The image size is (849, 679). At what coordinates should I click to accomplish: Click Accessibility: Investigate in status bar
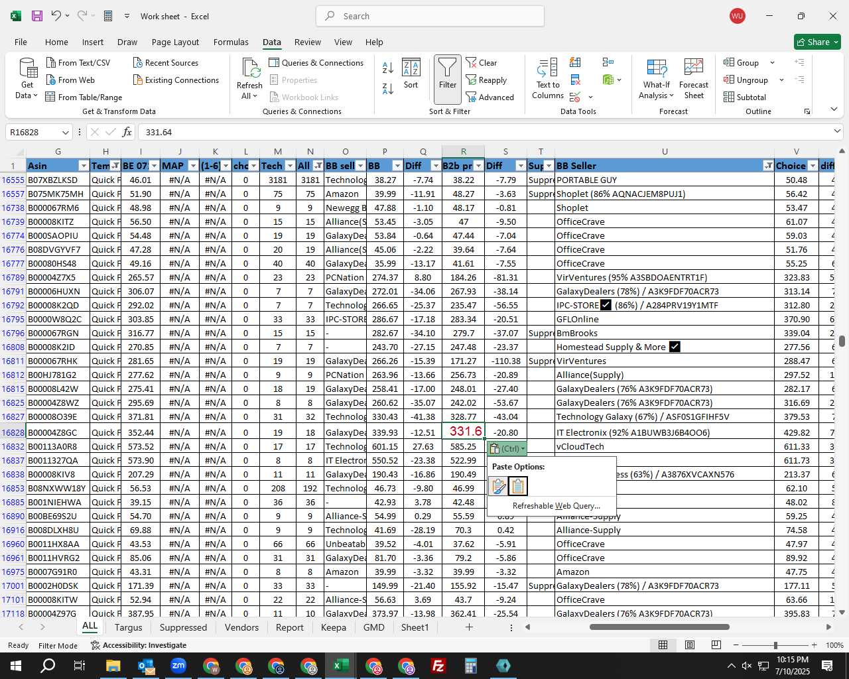(139, 645)
